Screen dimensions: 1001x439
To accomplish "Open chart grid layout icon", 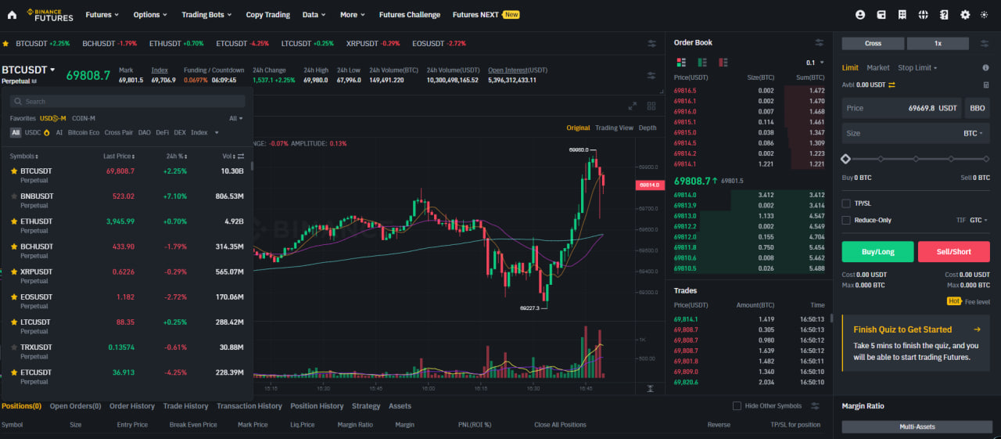I will (x=650, y=106).
